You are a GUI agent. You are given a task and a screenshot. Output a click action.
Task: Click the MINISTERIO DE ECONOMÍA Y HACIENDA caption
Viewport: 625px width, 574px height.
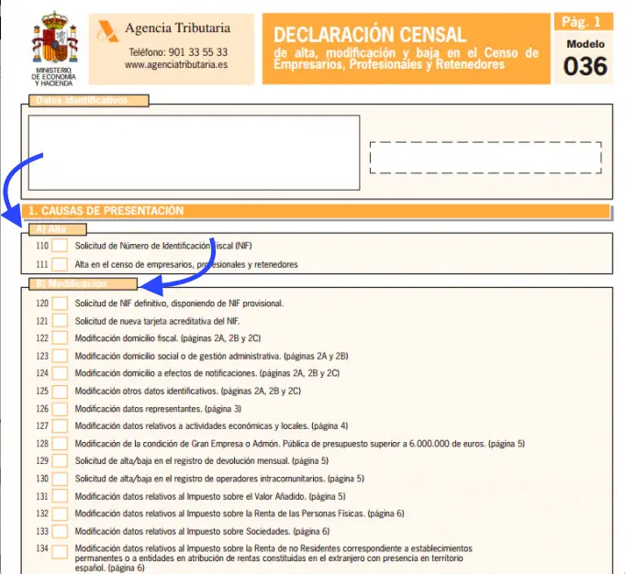pyautogui.click(x=53, y=77)
